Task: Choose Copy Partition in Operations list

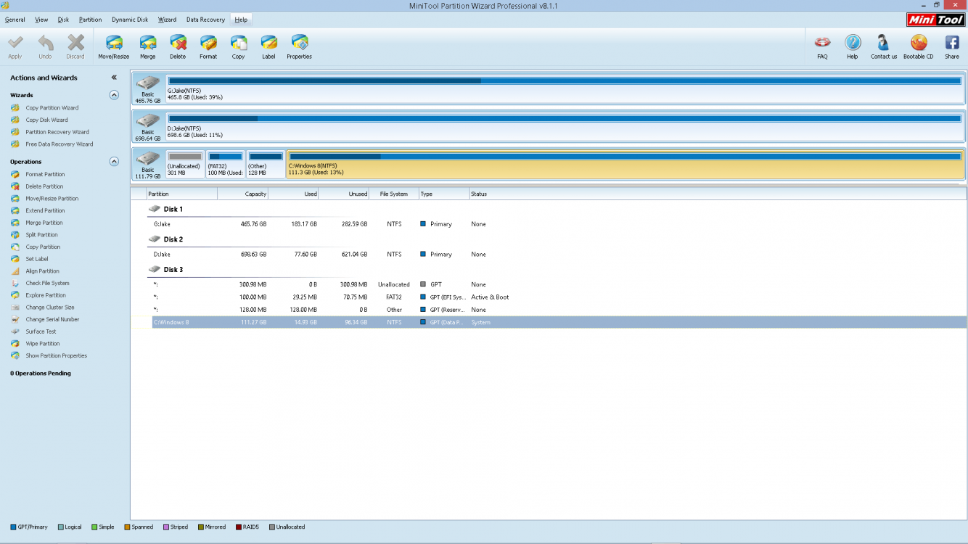Action: 43,247
